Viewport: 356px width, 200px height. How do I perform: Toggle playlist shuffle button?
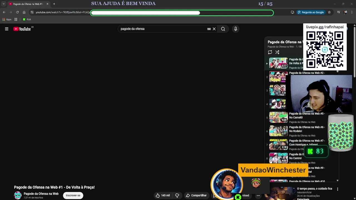pos(277,52)
